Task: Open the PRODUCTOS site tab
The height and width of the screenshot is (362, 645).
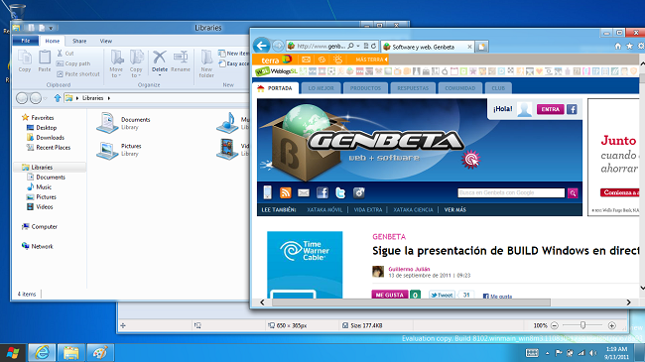Action: [366, 88]
